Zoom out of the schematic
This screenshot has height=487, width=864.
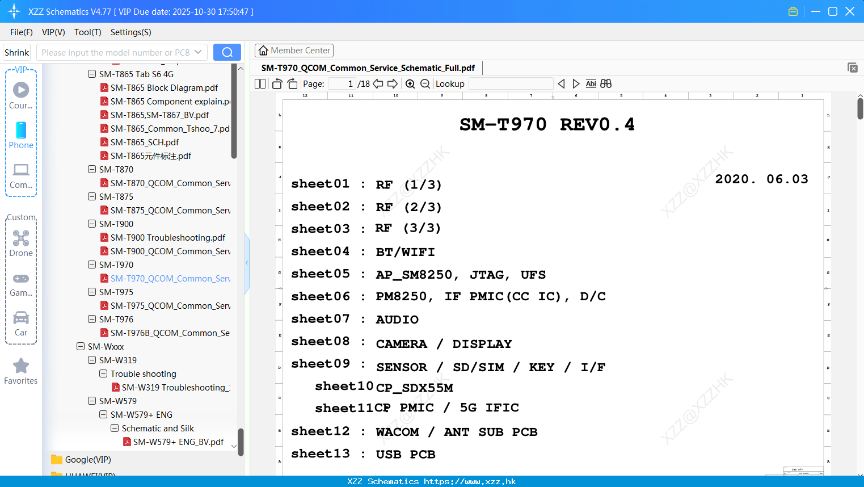(x=425, y=84)
